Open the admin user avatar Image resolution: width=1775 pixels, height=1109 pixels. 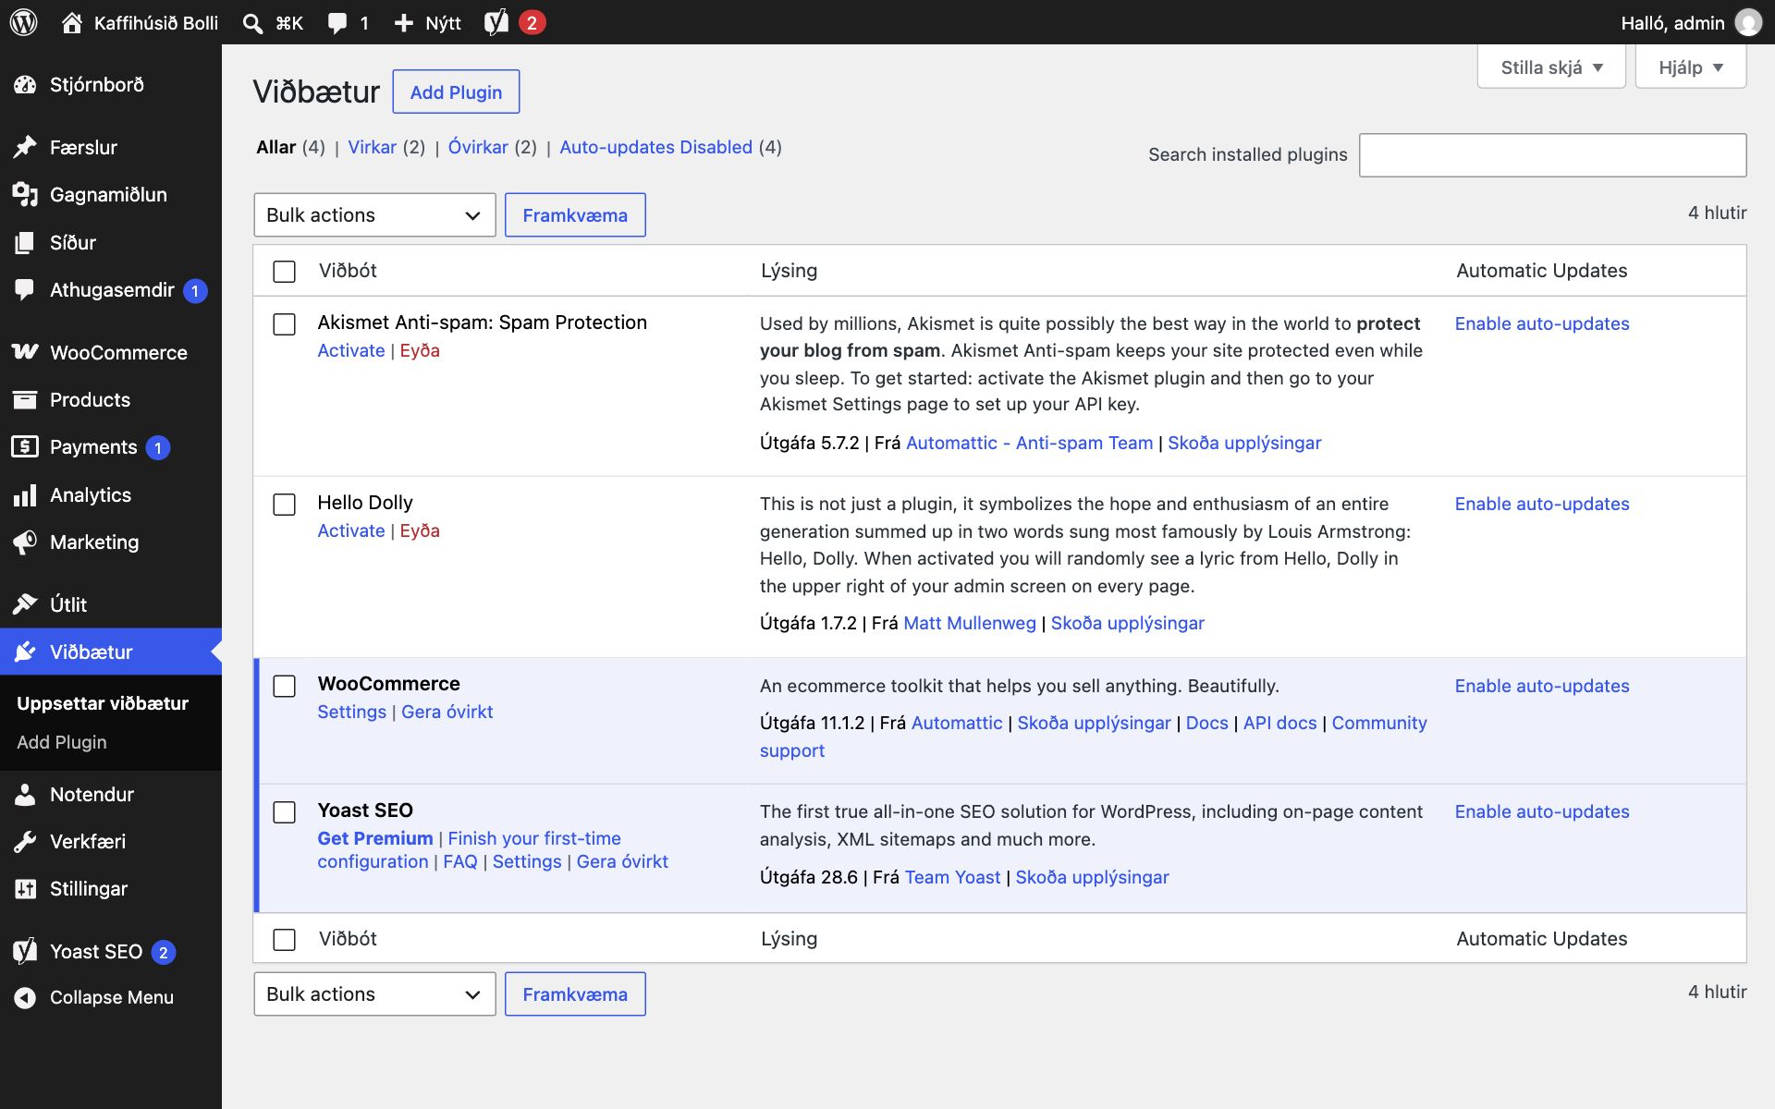(1747, 22)
